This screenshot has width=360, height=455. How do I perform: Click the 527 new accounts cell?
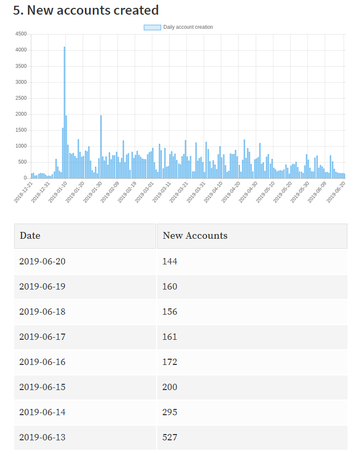(x=170, y=437)
